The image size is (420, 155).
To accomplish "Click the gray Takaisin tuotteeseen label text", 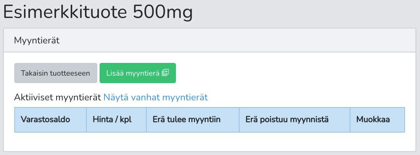I will 55,73.
